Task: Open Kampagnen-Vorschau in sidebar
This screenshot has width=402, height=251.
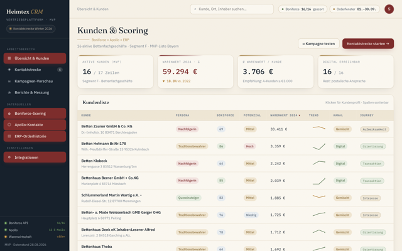Action: 35,81
